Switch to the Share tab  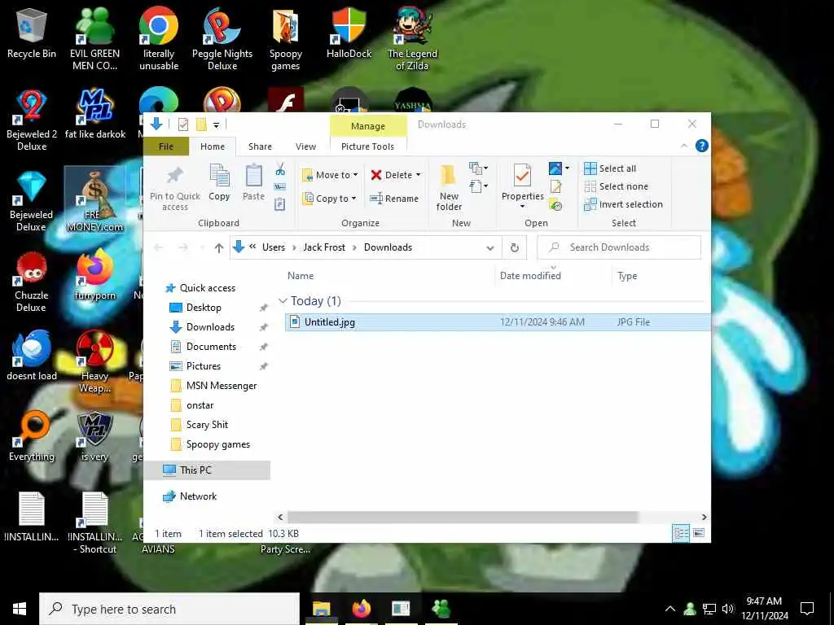click(260, 146)
